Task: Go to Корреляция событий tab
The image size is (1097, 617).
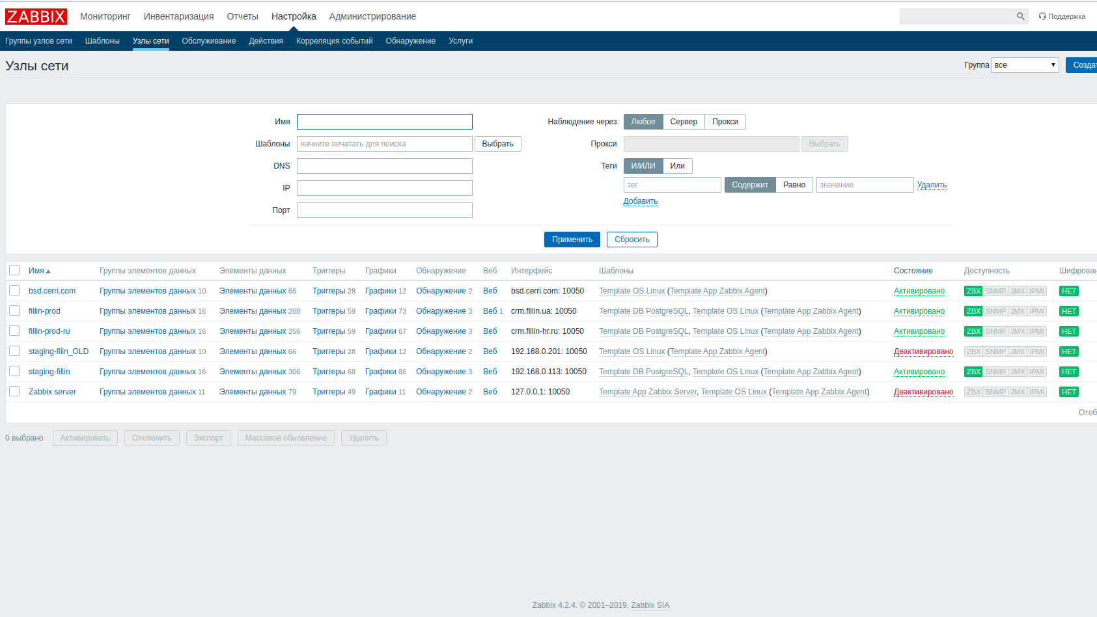Action: pyautogui.click(x=334, y=41)
